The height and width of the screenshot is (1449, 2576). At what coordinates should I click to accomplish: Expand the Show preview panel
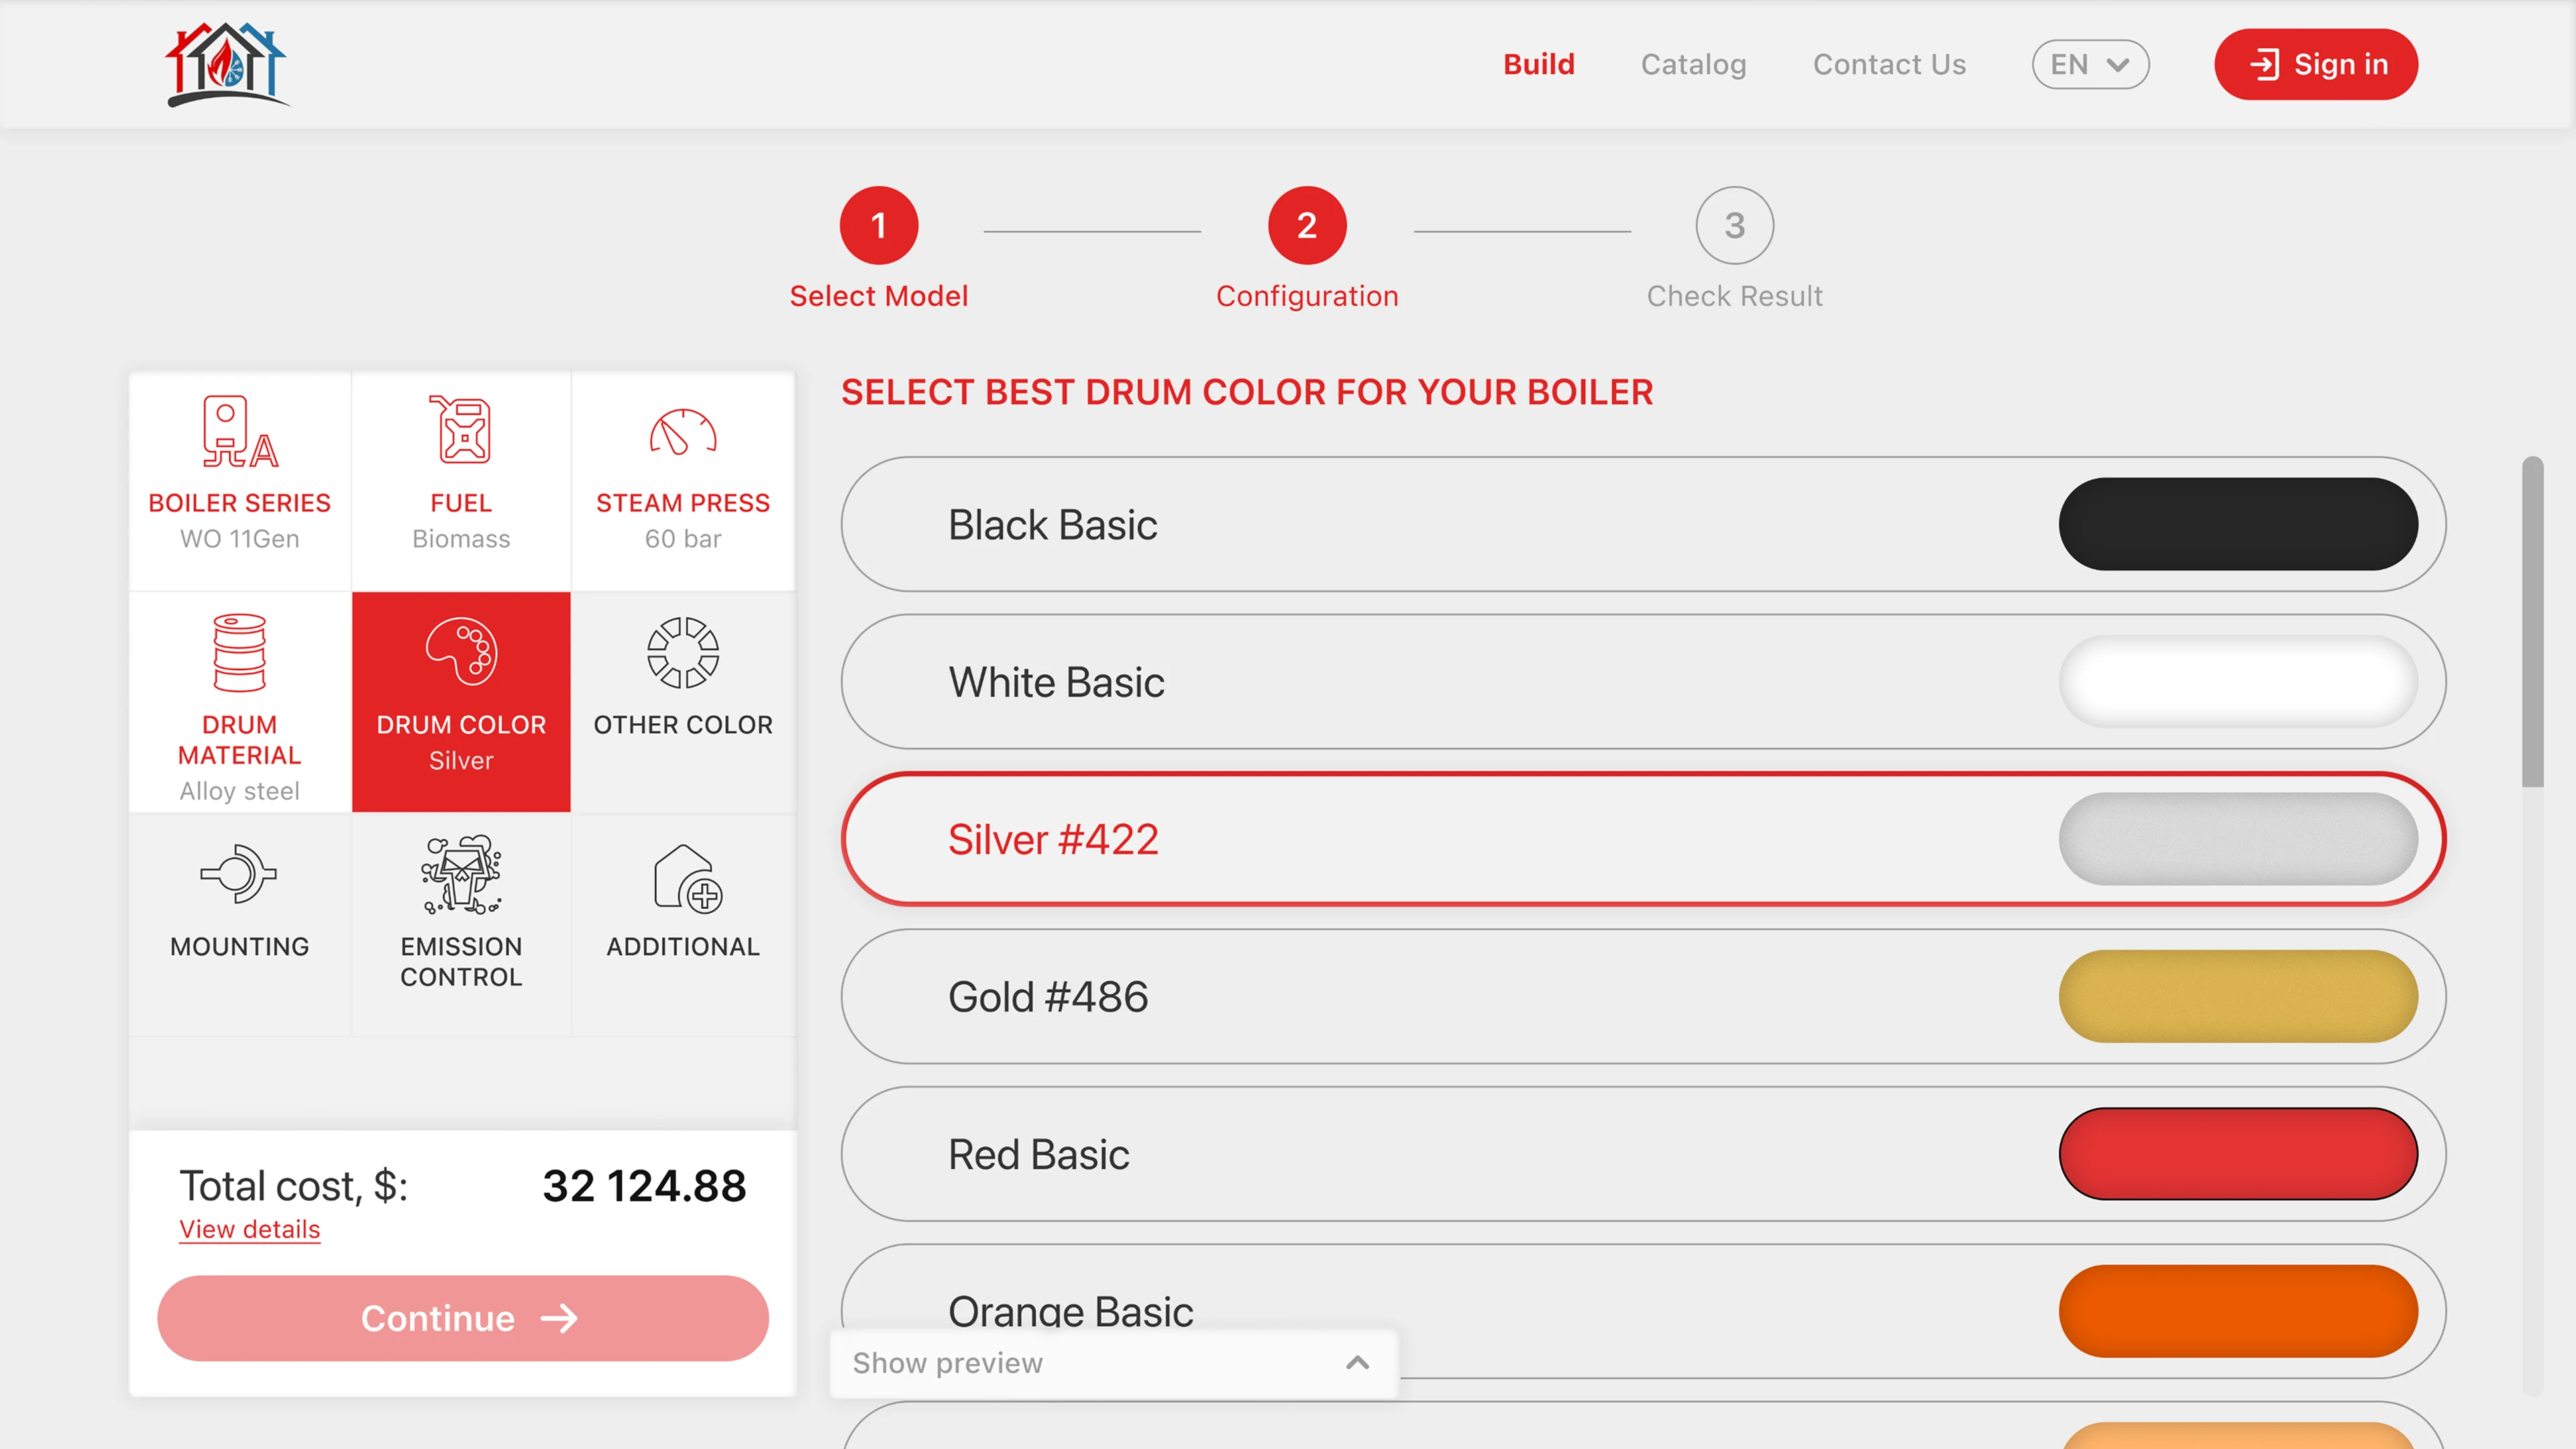click(1112, 1363)
